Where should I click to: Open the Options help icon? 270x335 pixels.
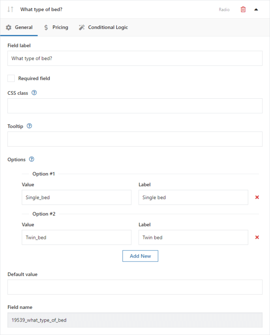31,159
